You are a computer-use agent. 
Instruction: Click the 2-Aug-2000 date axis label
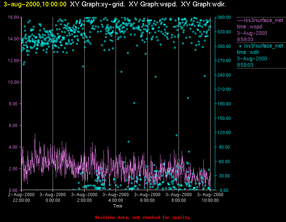21,195
